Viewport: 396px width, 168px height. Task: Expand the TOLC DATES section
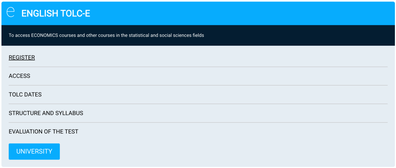tap(25, 95)
